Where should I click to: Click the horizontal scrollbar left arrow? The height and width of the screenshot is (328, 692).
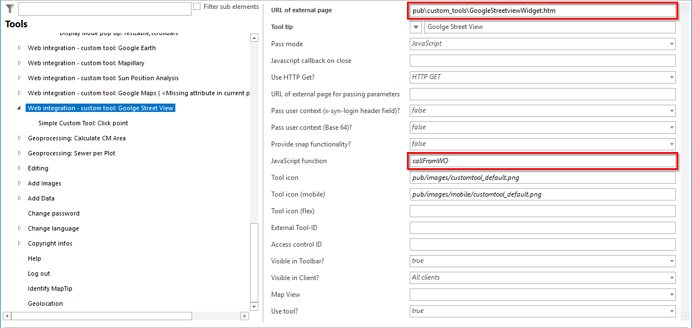6,316
